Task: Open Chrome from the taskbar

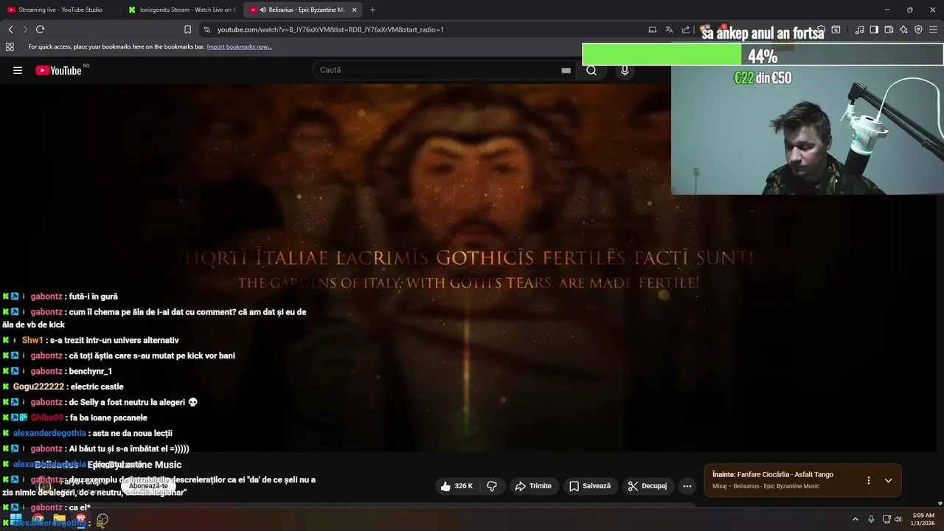Action: [38, 519]
